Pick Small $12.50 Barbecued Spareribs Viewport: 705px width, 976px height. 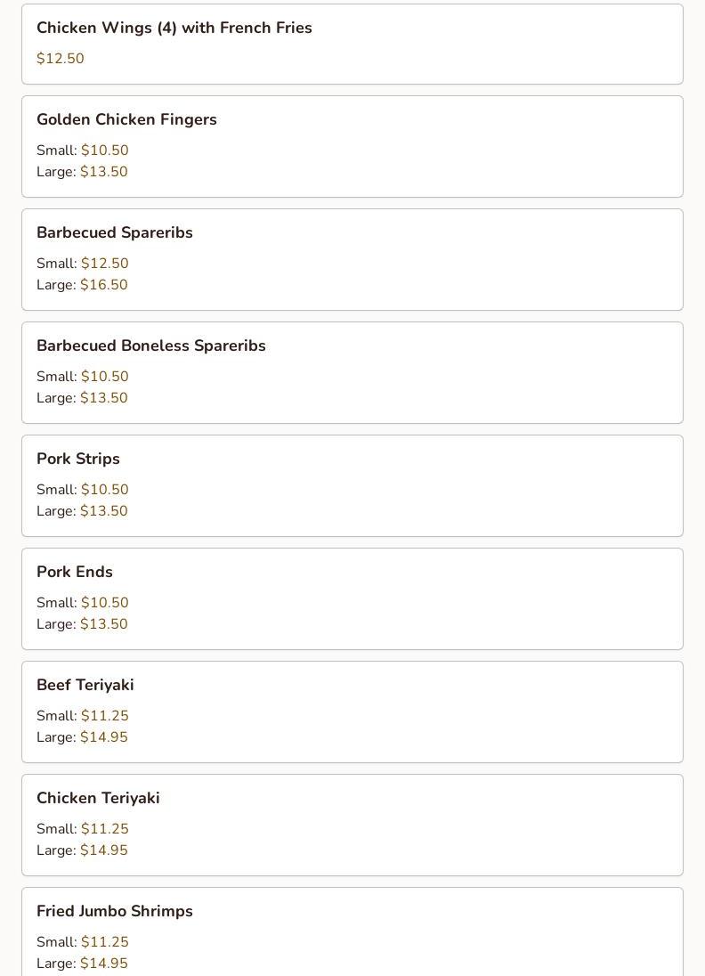83,264
